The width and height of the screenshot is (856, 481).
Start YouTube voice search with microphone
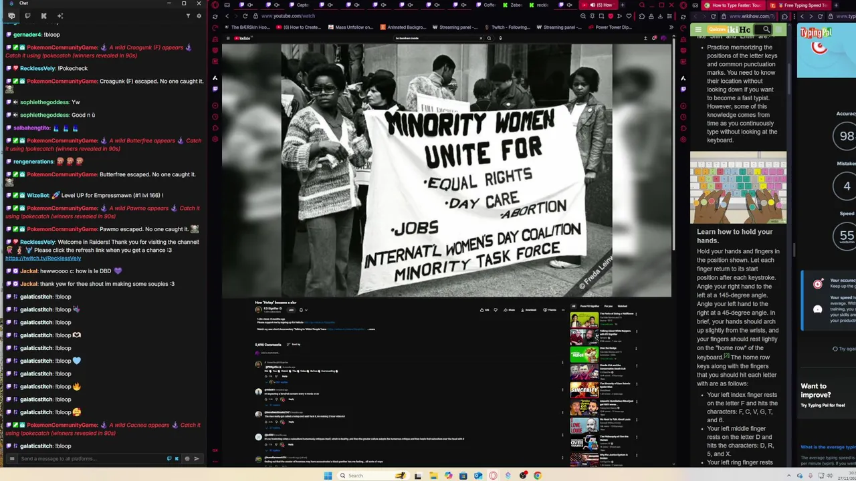pos(500,38)
